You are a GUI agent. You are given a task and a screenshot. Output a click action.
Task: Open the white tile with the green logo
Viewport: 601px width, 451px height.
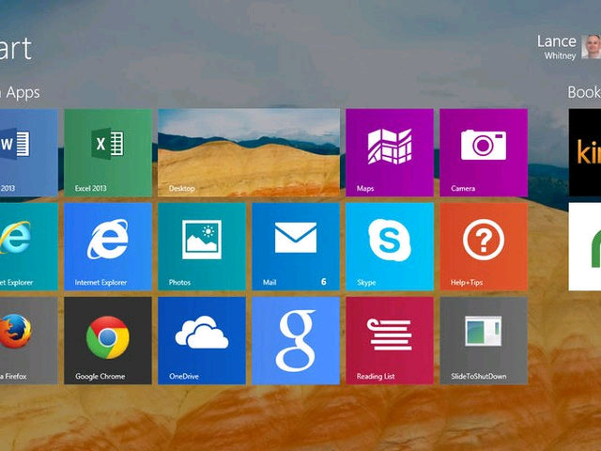pos(584,246)
